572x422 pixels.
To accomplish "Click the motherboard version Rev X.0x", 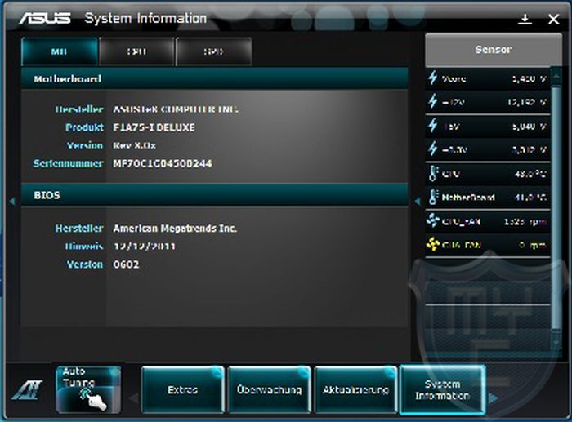I will click(134, 145).
